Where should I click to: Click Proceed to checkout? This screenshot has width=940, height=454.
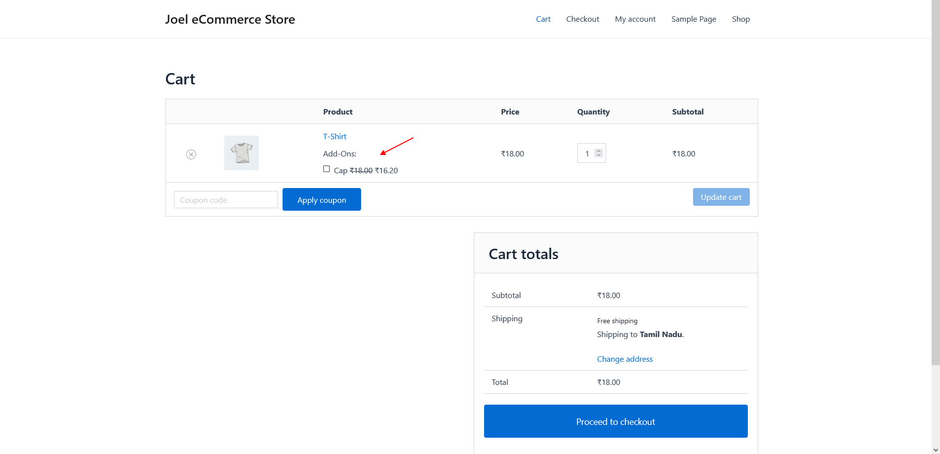(x=615, y=421)
